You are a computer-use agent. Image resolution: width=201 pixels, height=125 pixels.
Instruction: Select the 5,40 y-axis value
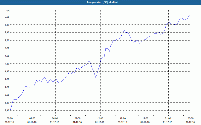click(7, 32)
